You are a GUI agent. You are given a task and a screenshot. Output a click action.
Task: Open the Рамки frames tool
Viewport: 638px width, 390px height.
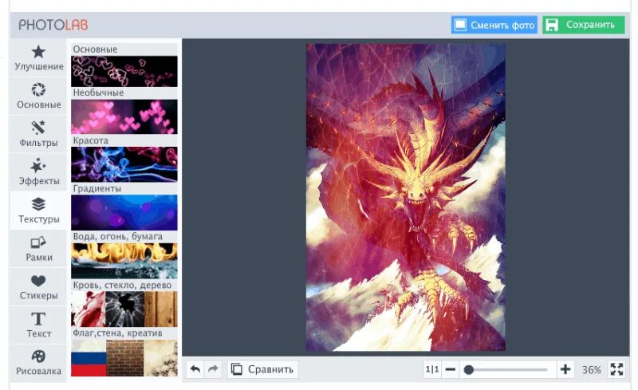coord(38,249)
